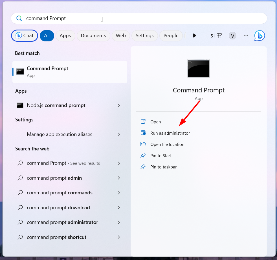Select 'command prompt download' web suggestion
277x260 pixels.
[x=58, y=208]
